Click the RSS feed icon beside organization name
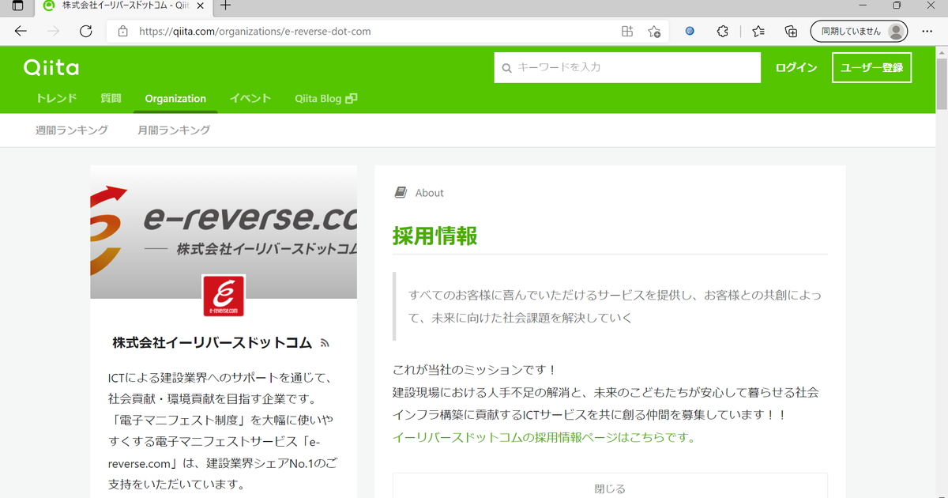 click(325, 344)
